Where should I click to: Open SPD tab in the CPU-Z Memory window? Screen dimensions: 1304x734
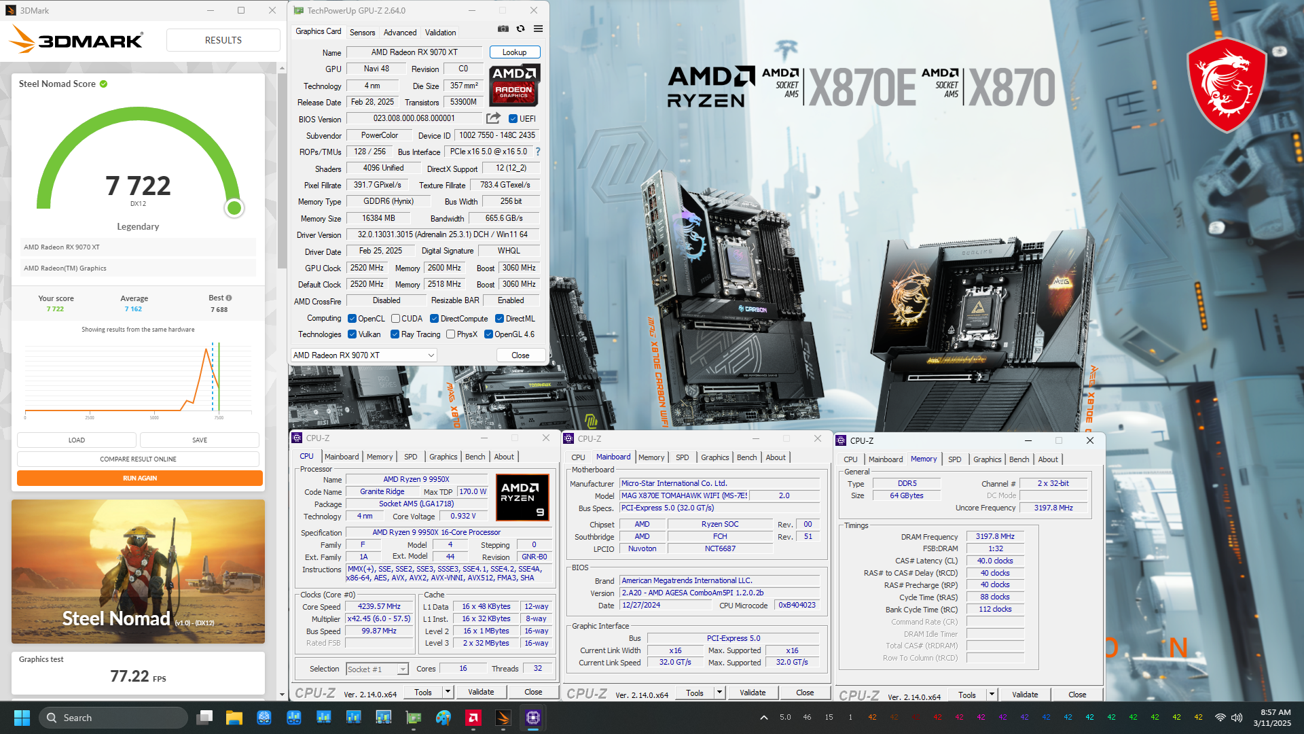click(x=954, y=459)
